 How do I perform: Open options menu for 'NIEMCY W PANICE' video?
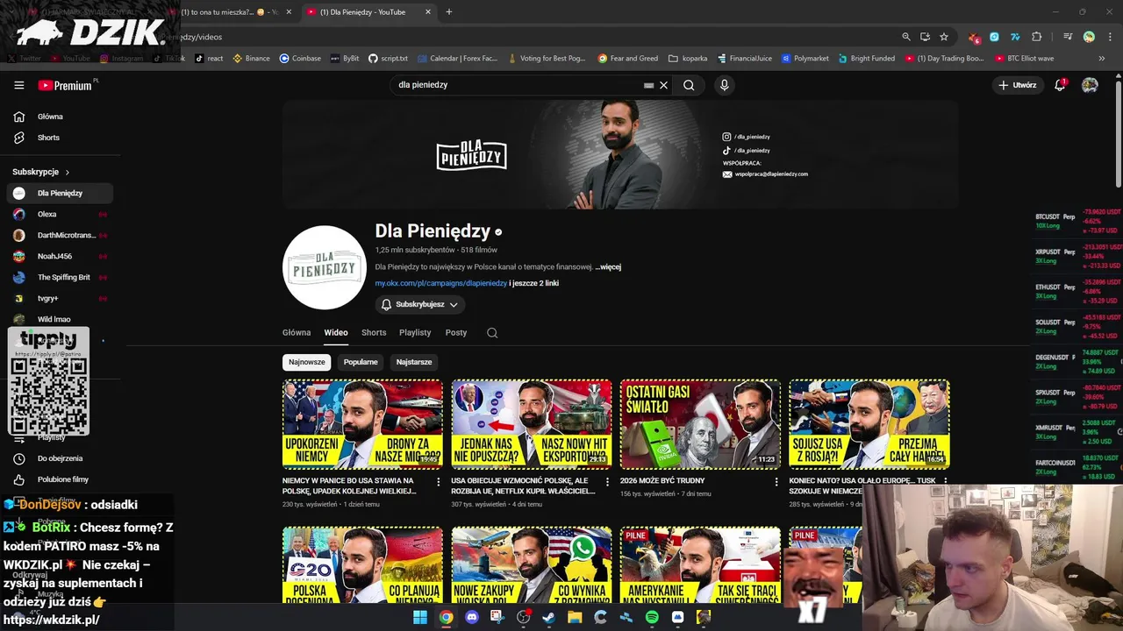(x=439, y=482)
